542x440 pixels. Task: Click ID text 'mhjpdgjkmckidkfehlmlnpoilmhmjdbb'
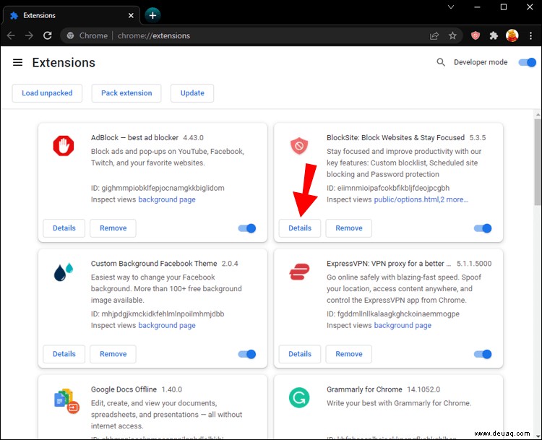pyautogui.click(x=163, y=314)
